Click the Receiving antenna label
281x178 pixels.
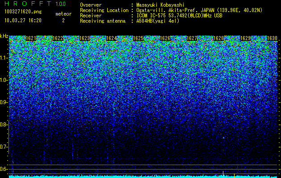[x=103, y=21]
